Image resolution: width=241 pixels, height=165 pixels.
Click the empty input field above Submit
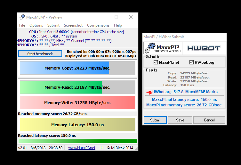coord(184,112)
